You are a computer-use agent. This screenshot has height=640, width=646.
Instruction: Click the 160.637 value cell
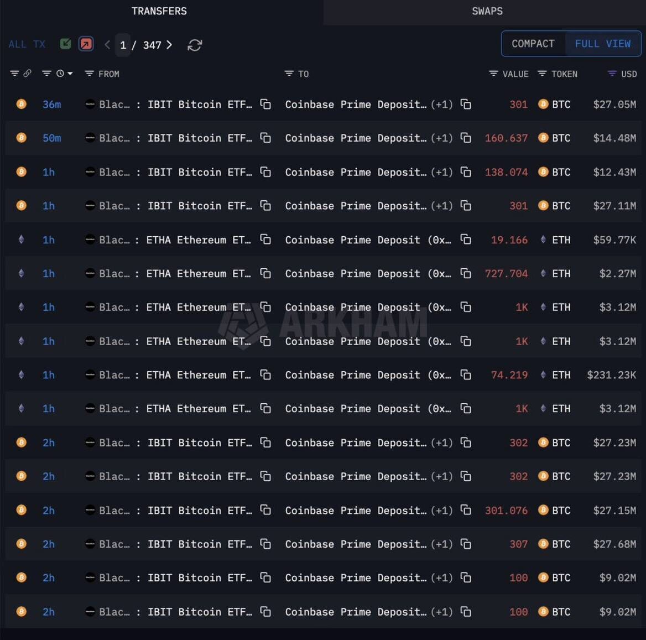coord(506,138)
